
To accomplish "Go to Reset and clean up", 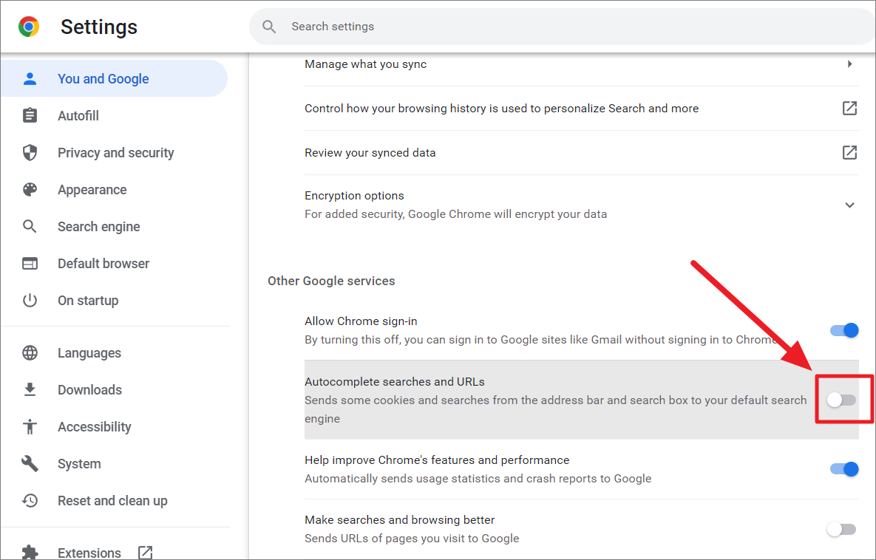I will (x=112, y=501).
